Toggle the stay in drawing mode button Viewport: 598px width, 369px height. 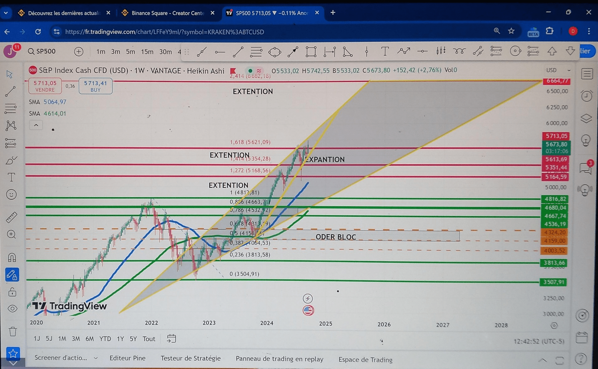coord(12,275)
